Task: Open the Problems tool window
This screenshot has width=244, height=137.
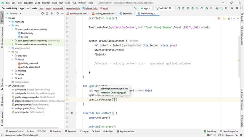Action: pyautogui.click(x=55, y=131)
